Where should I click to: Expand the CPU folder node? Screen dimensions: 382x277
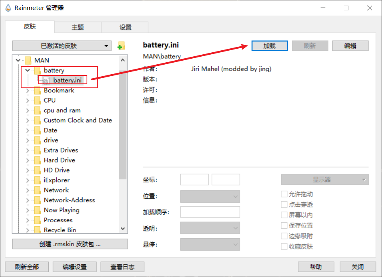pyautogui.click(x=28, y=101)
